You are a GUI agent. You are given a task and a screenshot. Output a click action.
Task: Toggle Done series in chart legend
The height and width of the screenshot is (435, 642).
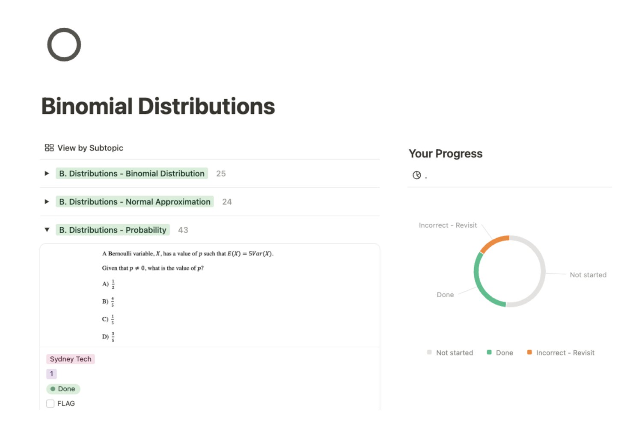(500, 353)
